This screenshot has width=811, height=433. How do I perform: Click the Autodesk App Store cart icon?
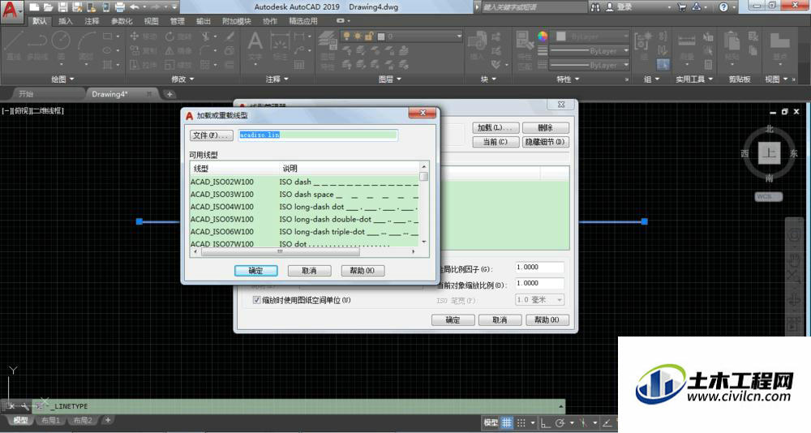pyautogui.click(x=682, y=7)
